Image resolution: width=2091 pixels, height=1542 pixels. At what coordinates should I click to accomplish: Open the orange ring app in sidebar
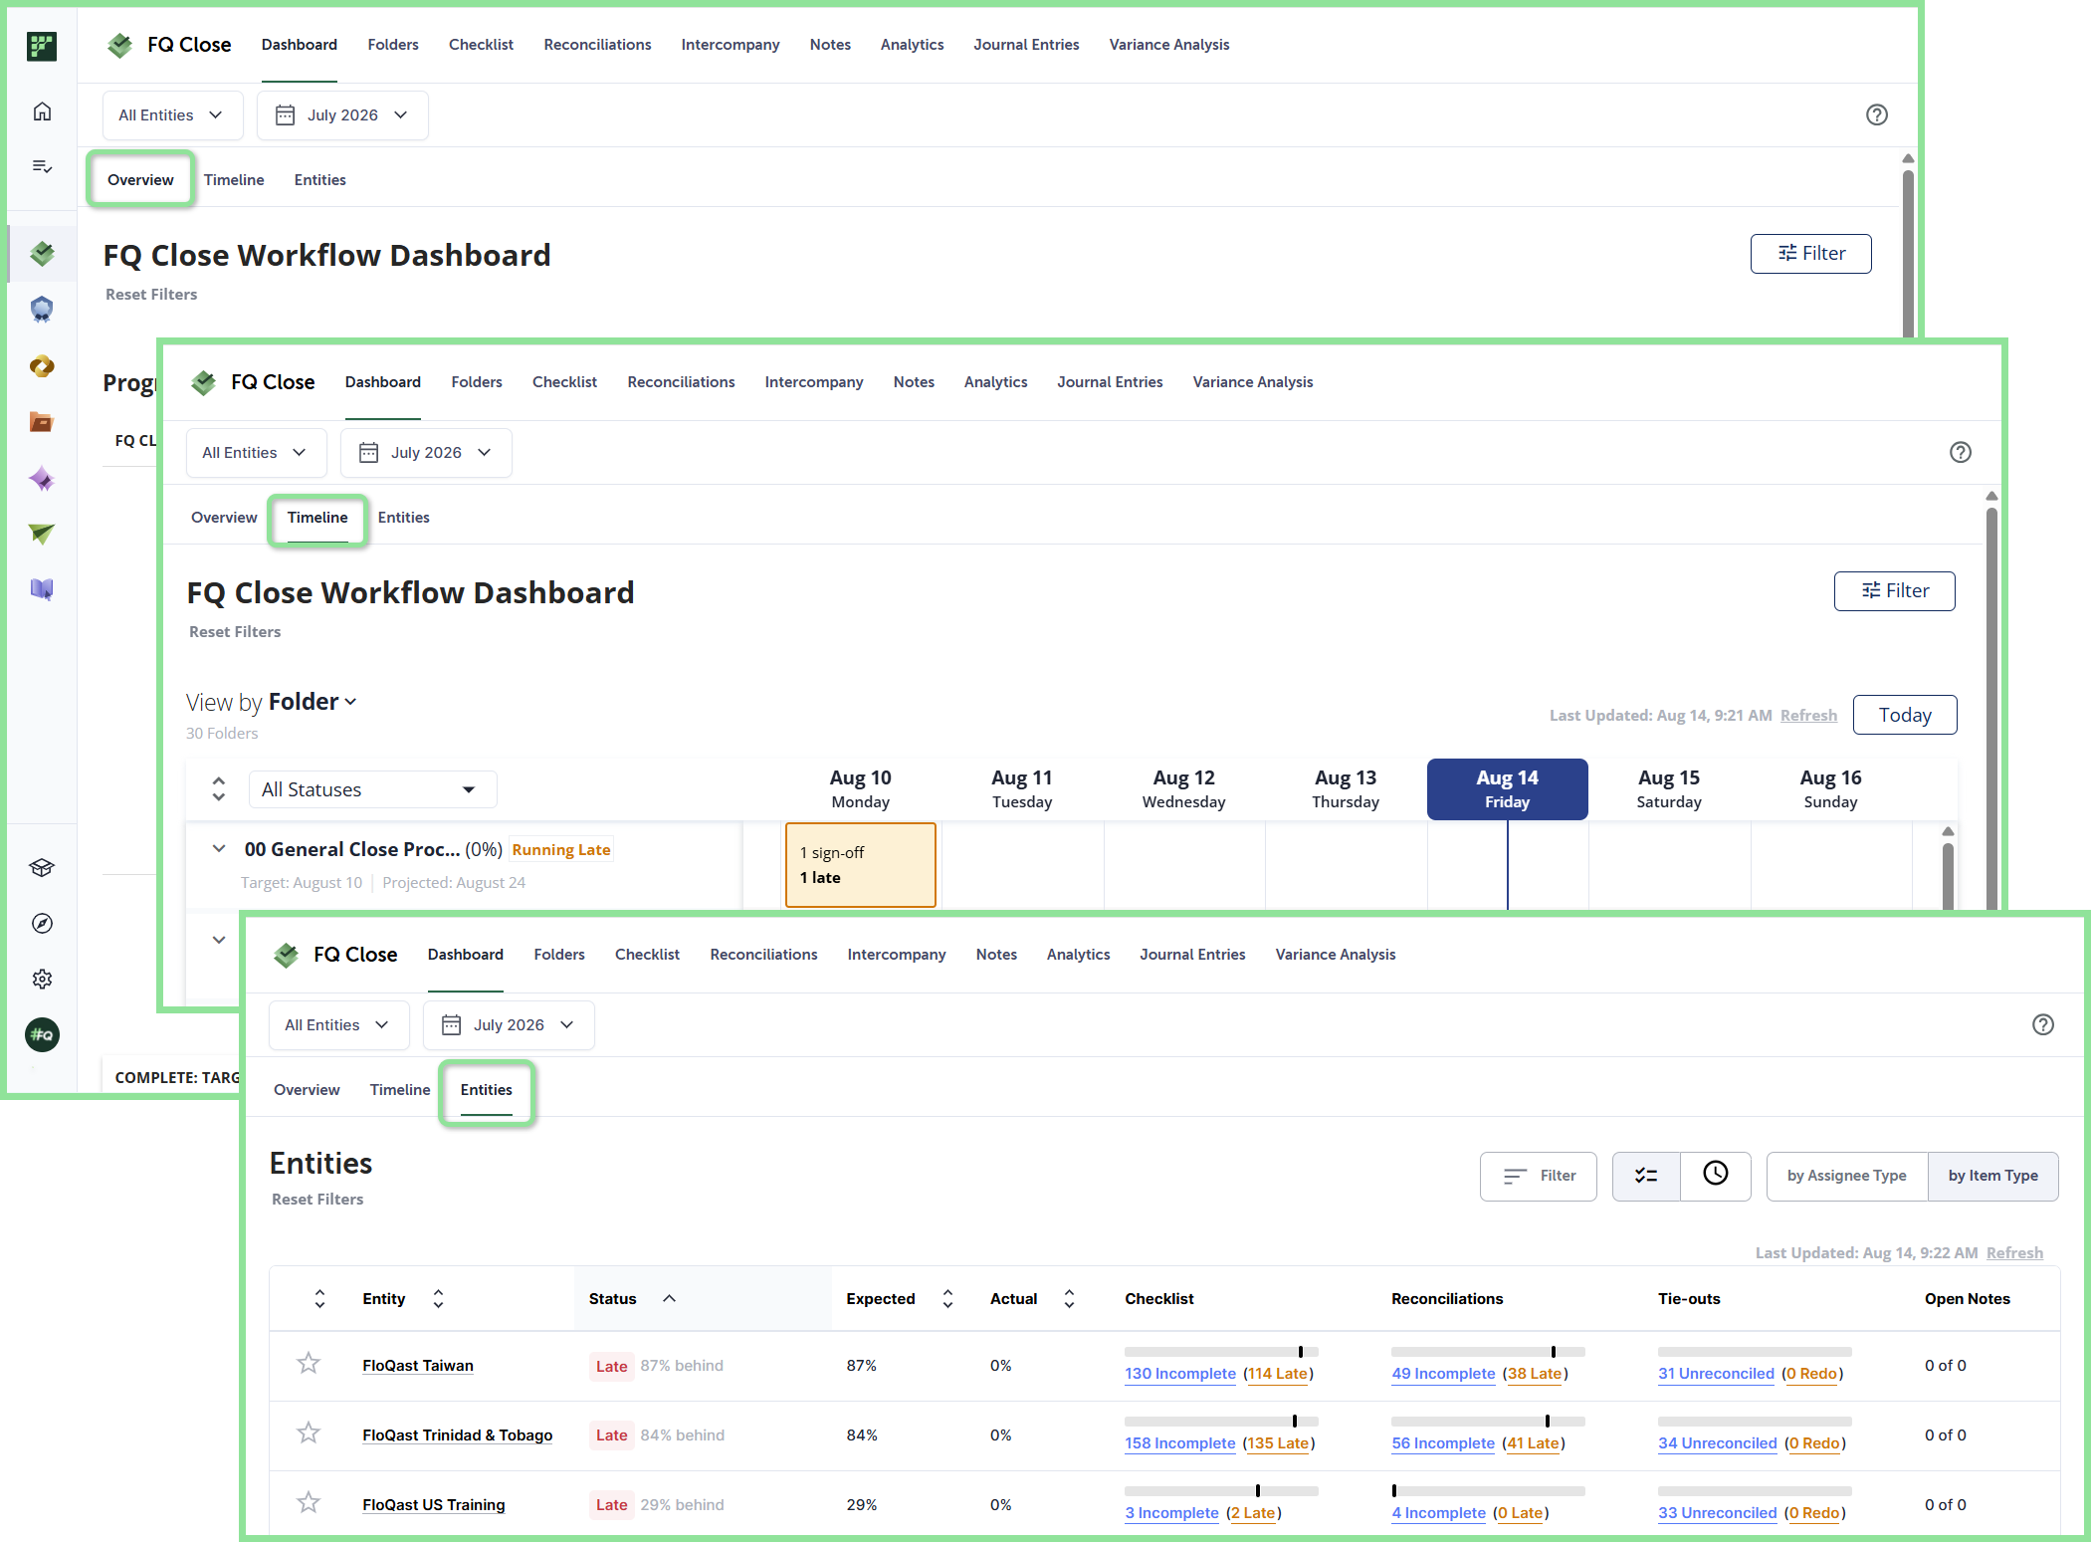click(x=42, y=366)
